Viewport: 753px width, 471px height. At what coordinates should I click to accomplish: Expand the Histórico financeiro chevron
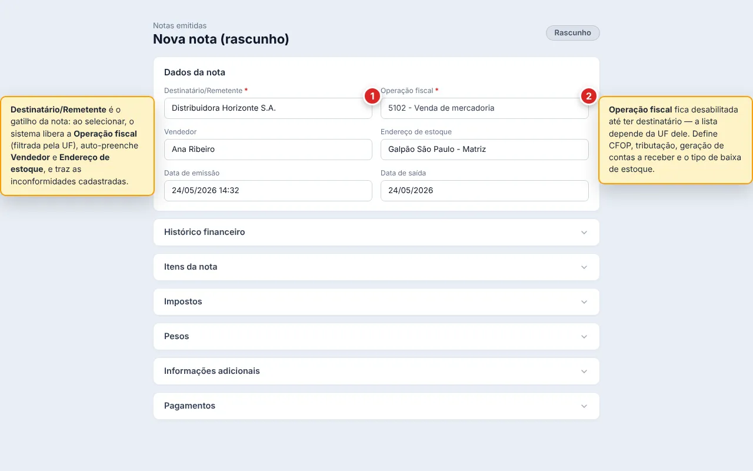[x=584, y=233]
